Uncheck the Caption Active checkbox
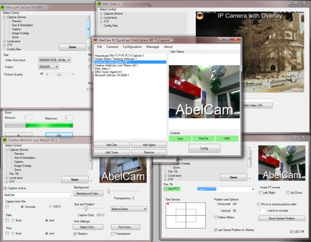The width and height of the screenshot is (311, 242). point(5,188)
